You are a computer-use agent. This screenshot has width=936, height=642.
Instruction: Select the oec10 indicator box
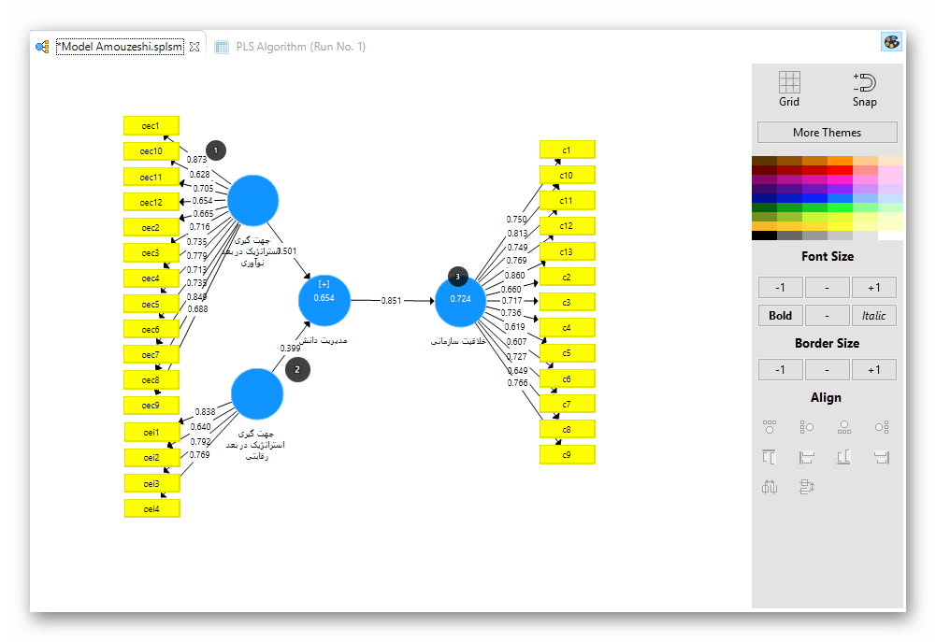[x=151, y=151]
